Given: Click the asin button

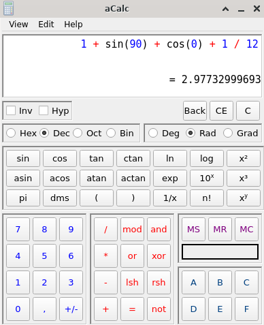Looking at the screenshot, I should pyautogui.click(x=23, y=179).
